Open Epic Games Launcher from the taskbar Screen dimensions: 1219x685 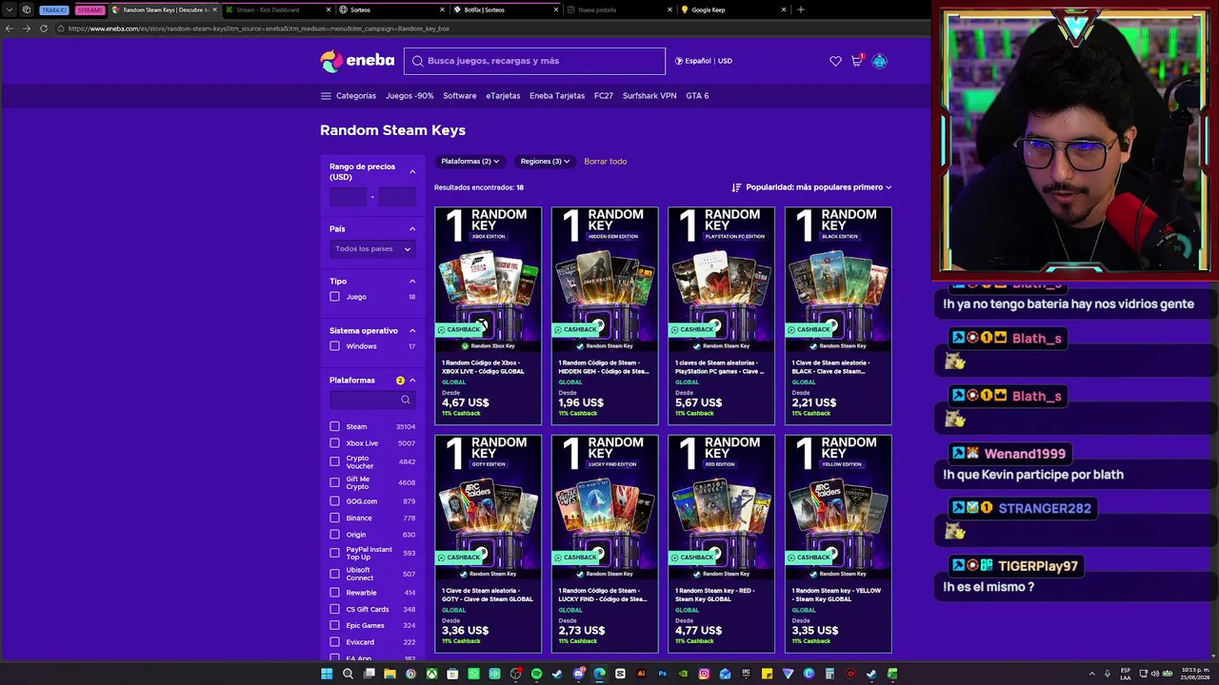[746, 674]
